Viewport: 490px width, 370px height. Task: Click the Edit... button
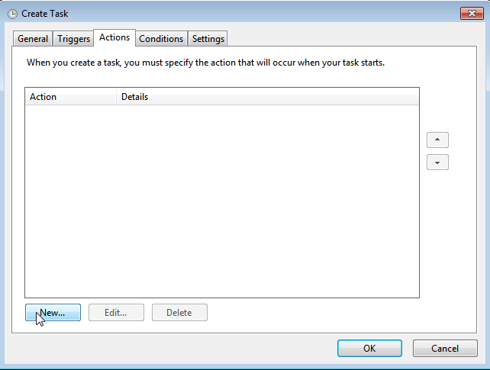coord(116,313)
